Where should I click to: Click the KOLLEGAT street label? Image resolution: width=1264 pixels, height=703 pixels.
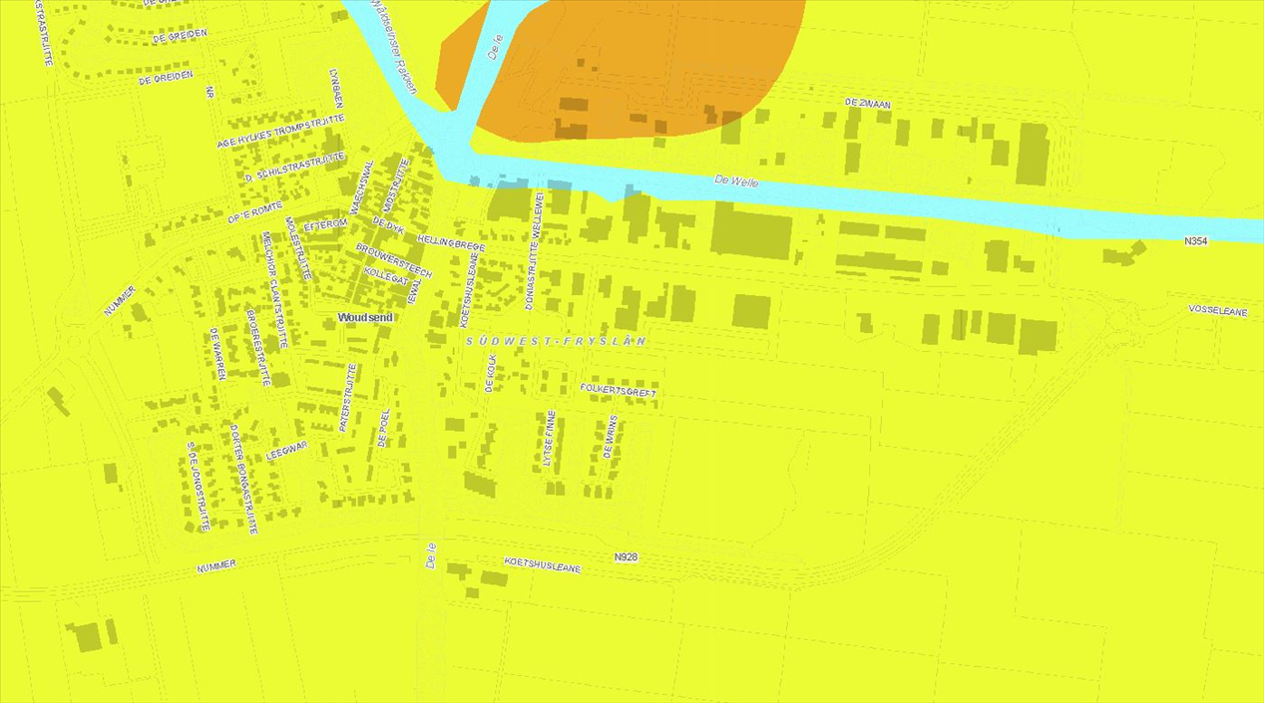tap(385, 275)
